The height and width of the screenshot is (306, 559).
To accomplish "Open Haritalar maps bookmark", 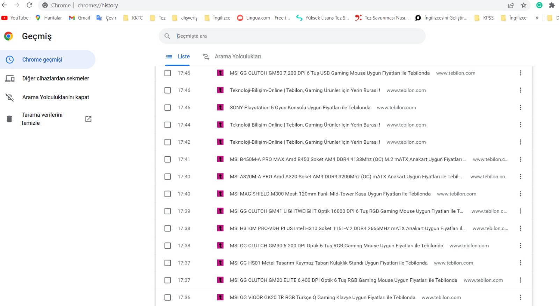I will pos(49,18).
